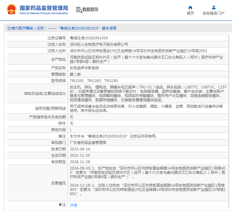Click the 附件 label
Image resolution: width=232 pixels, height=211 pixels.
62,123
